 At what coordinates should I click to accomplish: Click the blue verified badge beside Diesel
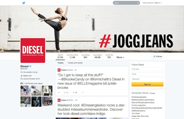(30, 66)
